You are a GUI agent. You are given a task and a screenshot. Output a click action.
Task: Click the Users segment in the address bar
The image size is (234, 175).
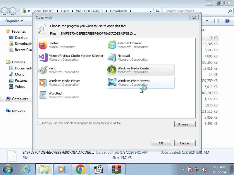click(65, 11)
